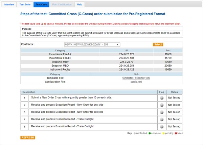Switch to the Interview tab
This screenshot has width=203, height=145.
(9, 4)
